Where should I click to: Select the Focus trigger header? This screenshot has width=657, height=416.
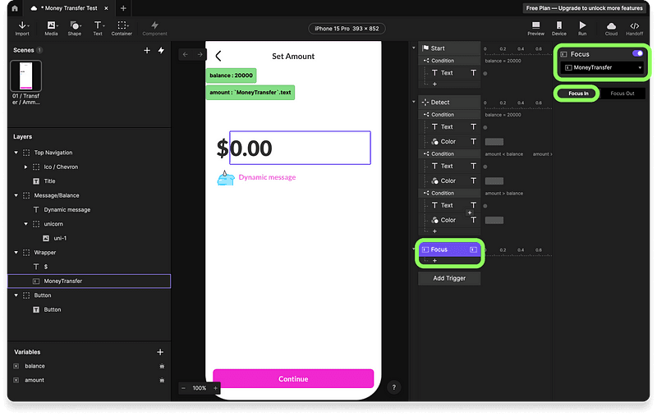click(449, 249)
